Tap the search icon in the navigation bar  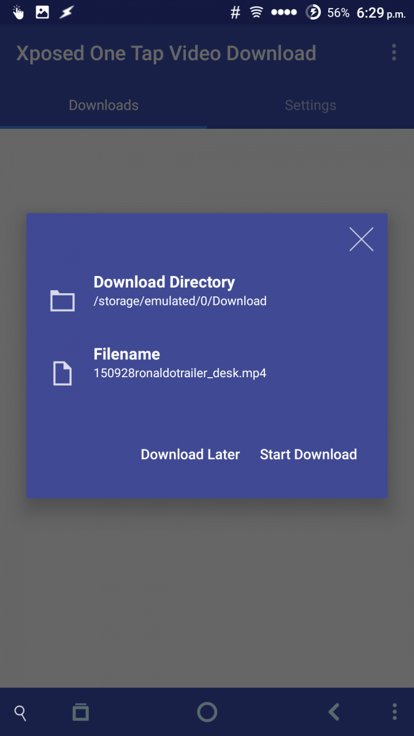(x=20, y=713)
